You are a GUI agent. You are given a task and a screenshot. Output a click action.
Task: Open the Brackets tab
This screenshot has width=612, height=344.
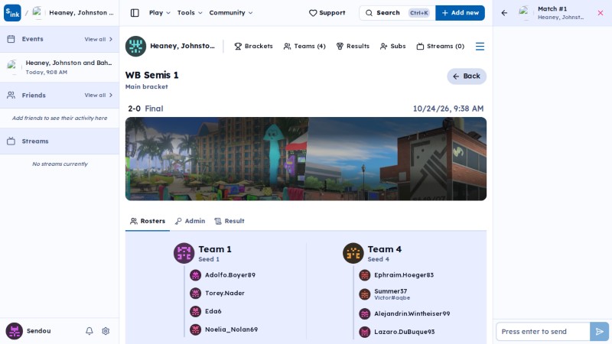click(x=253, y=47)
